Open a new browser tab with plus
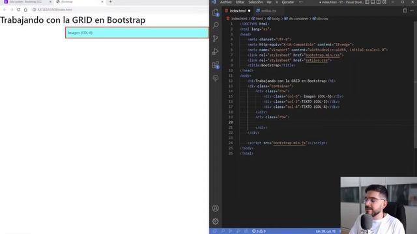 pyautogui.click(x=110, y=2)
